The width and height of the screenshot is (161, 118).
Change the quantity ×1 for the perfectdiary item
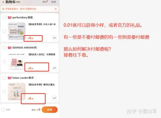[x=54, y=38]
